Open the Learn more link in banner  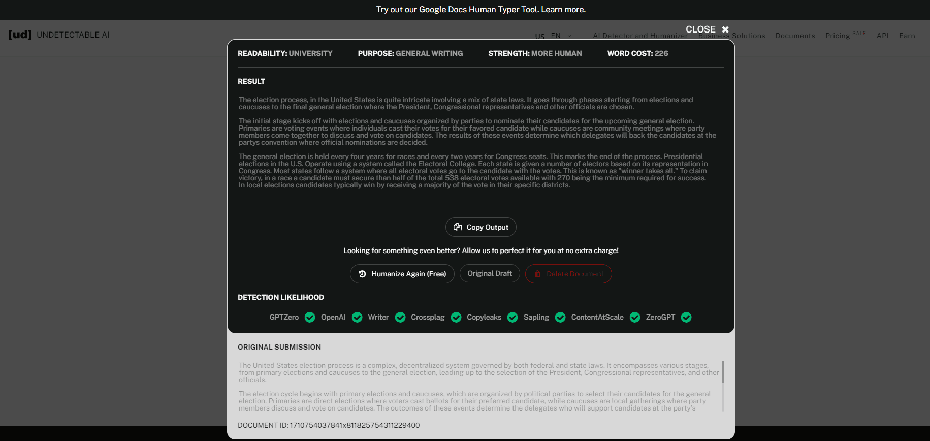pos(563,10)
